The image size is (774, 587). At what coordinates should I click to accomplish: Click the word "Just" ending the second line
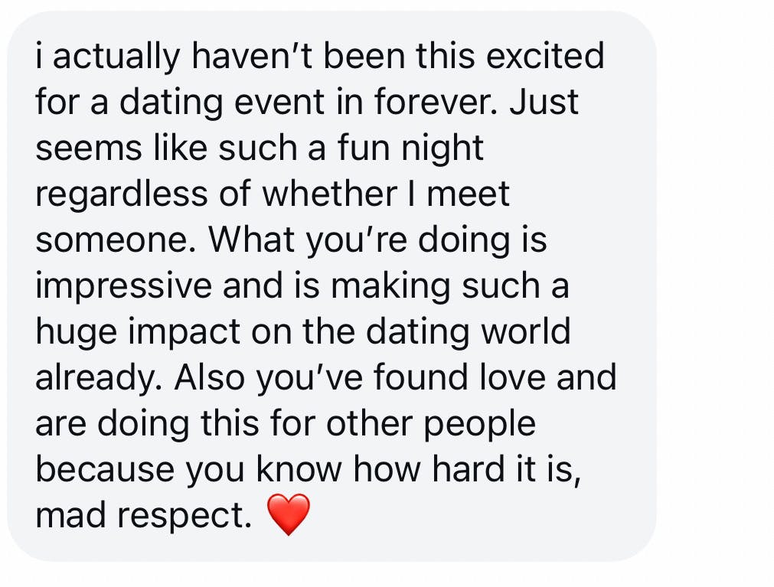(544, 102)
